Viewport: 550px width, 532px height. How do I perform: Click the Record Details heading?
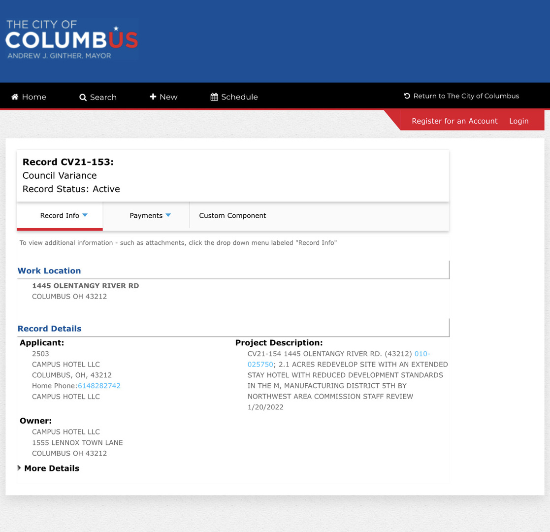click(x=49, y=329)
